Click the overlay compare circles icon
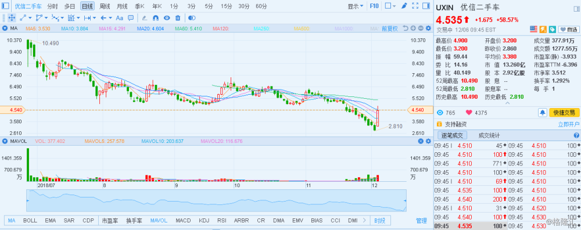Viewport: 581px width, 230px height. pos(192,18)
